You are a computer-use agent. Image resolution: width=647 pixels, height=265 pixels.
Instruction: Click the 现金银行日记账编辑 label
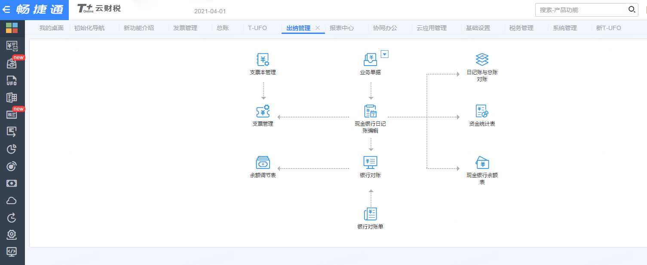[x=371, y=127]
